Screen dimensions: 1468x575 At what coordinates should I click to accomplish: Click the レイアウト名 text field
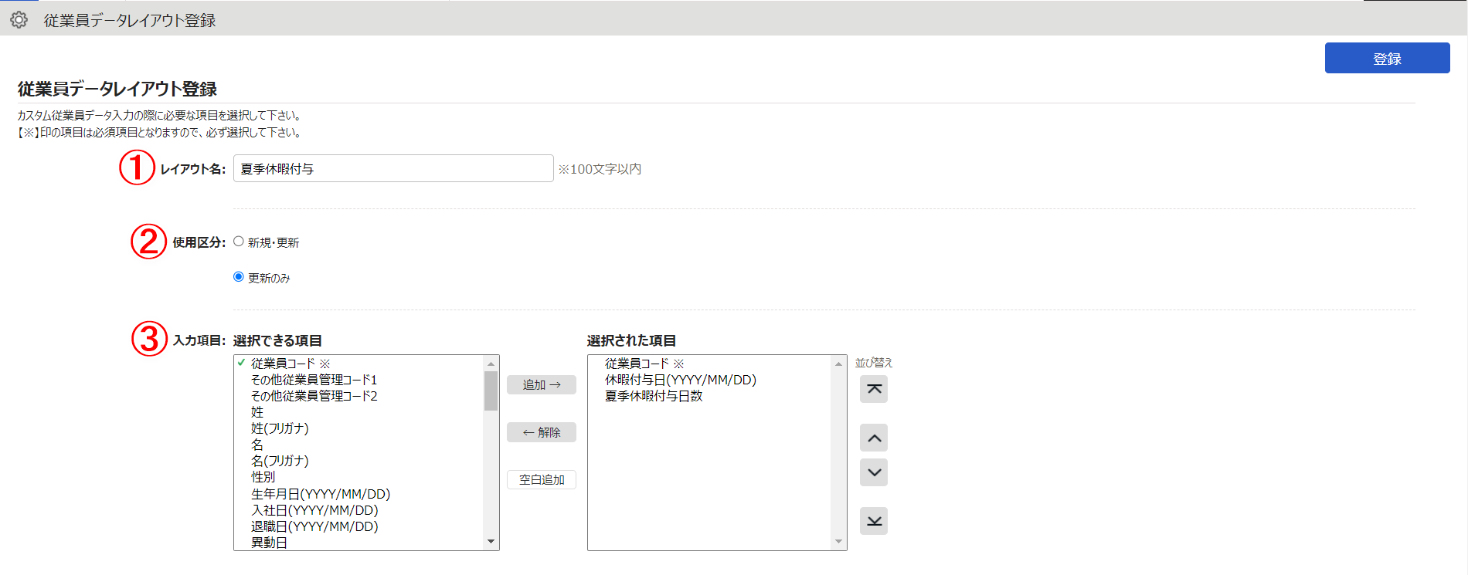(x=393, y=168)
